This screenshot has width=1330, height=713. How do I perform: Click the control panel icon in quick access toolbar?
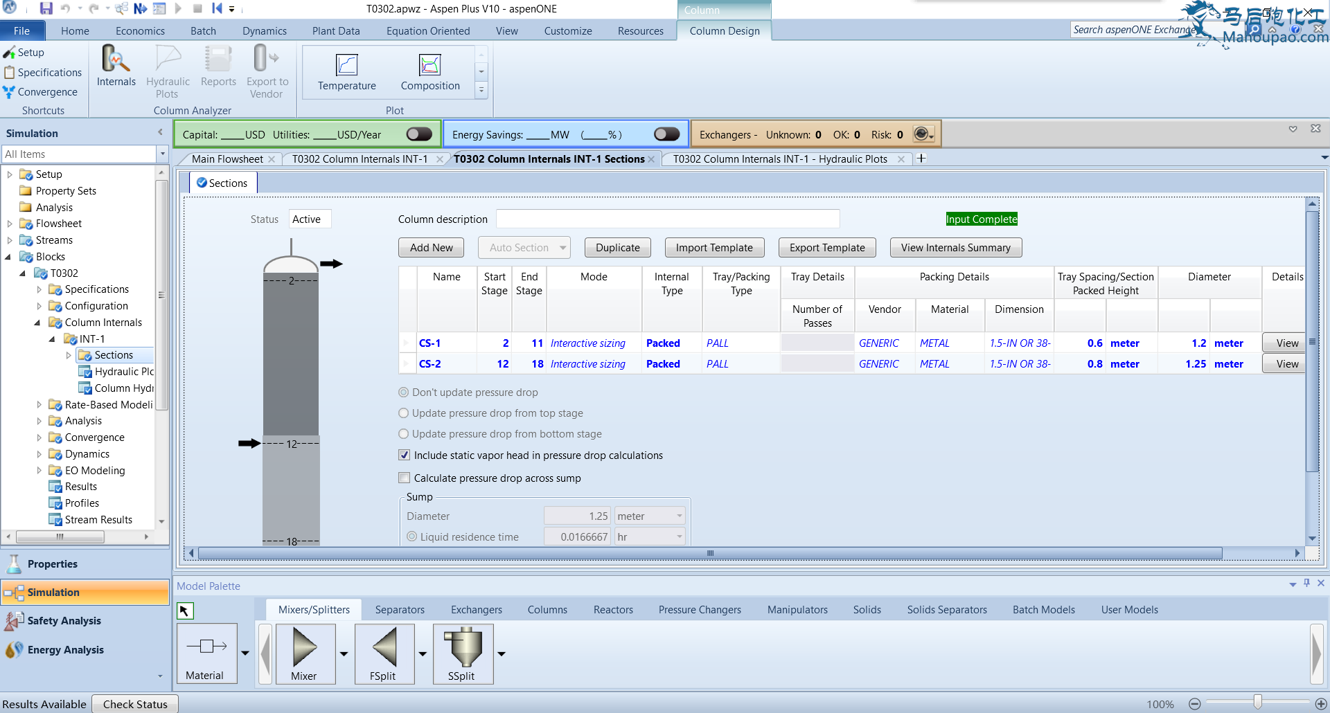(159, 9)
